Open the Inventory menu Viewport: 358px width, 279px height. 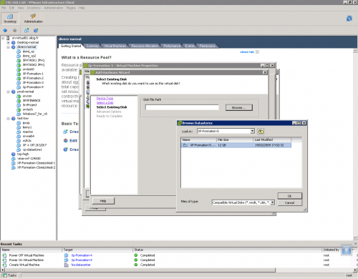[34, 8]
